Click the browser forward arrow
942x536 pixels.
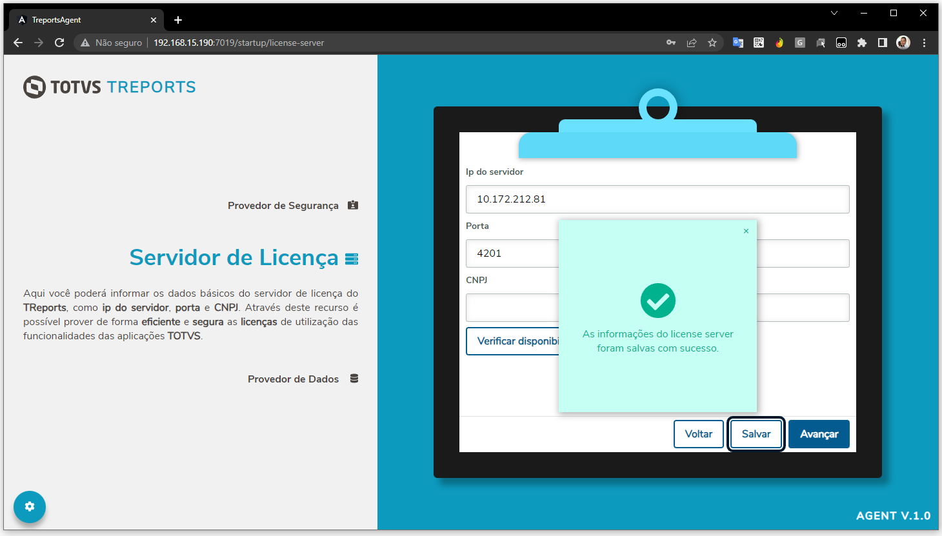coord(39,43)
